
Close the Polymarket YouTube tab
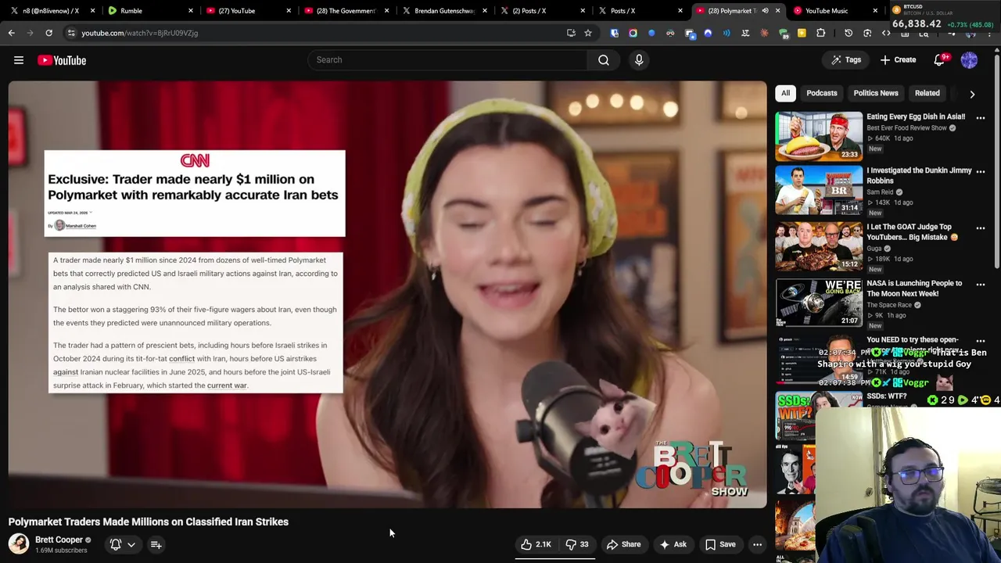coord(777,11)
